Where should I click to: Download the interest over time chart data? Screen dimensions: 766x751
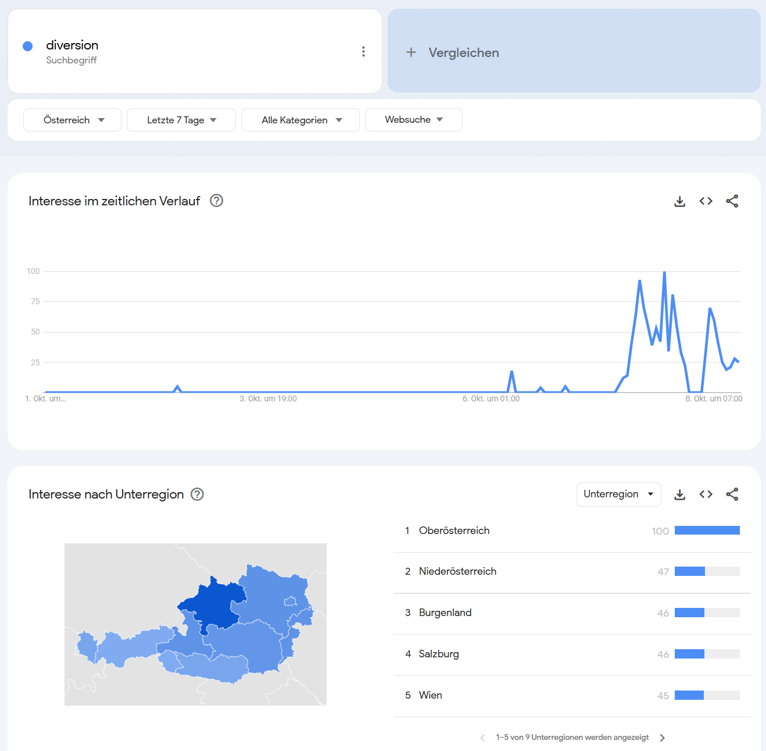[679, 201]
